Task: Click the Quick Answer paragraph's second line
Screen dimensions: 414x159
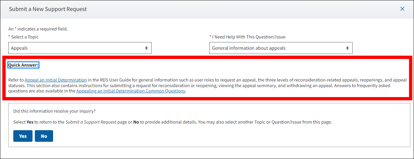Action: click(x=199, y=85)
